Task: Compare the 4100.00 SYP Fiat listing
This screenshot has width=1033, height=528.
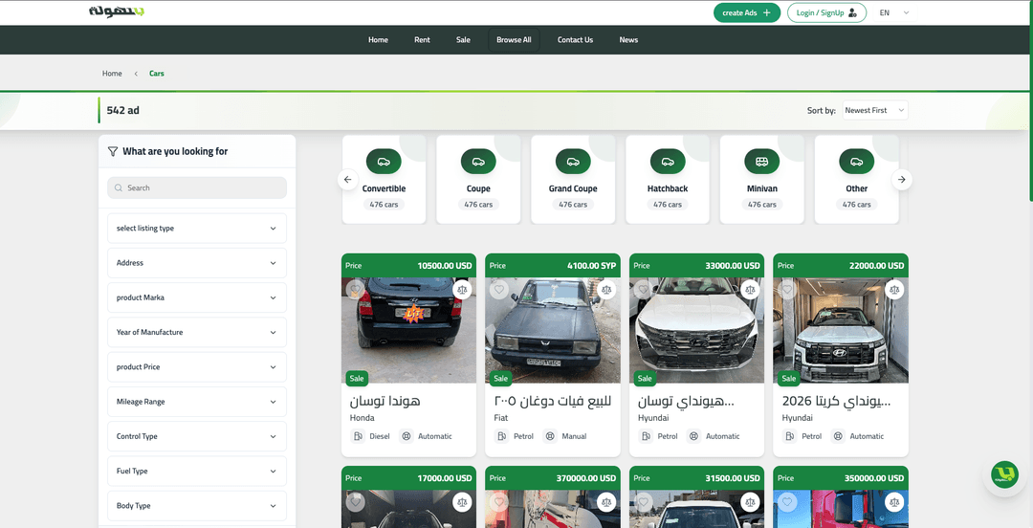Action: click(606, 289)
